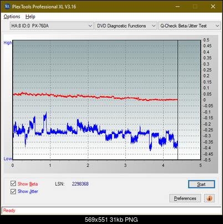The height and width of the screenshot is (224, 223).
Task: Click the orange info icon button
Action: tap(209, 198)
